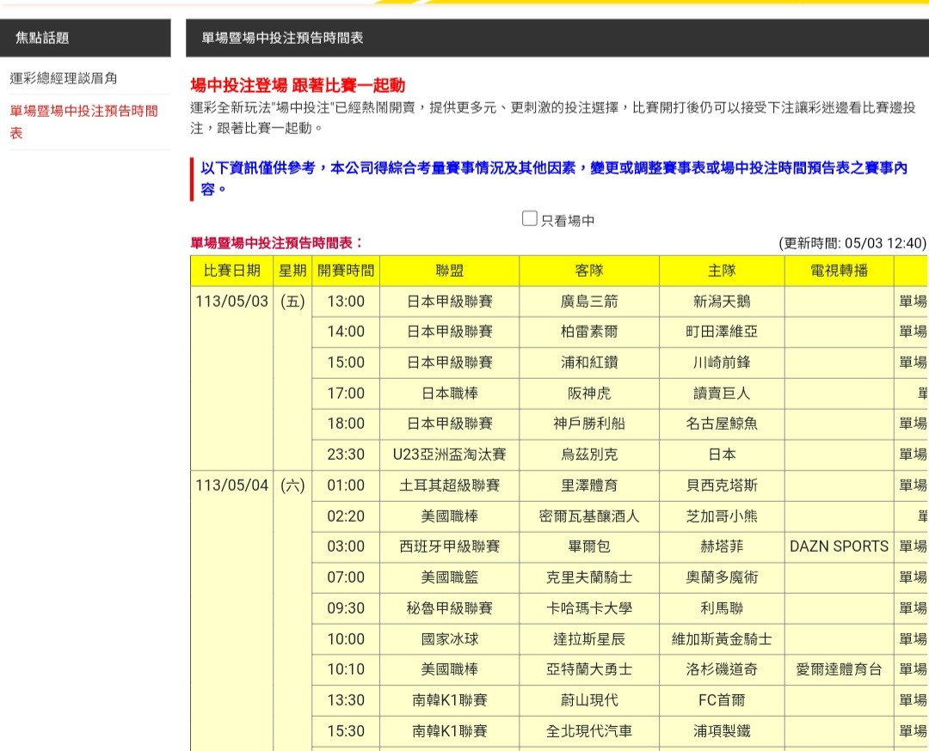Click the DAZN SPORTS broadcast cell

coord(839,546)
